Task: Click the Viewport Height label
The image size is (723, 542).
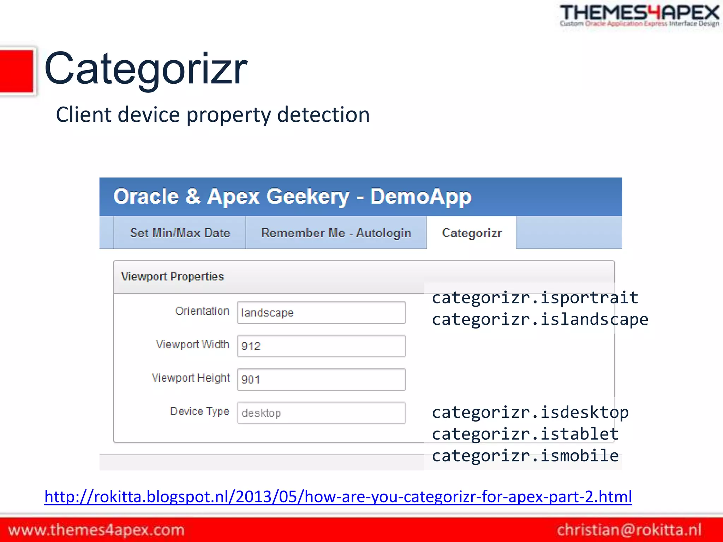Action: coord(191,378)
